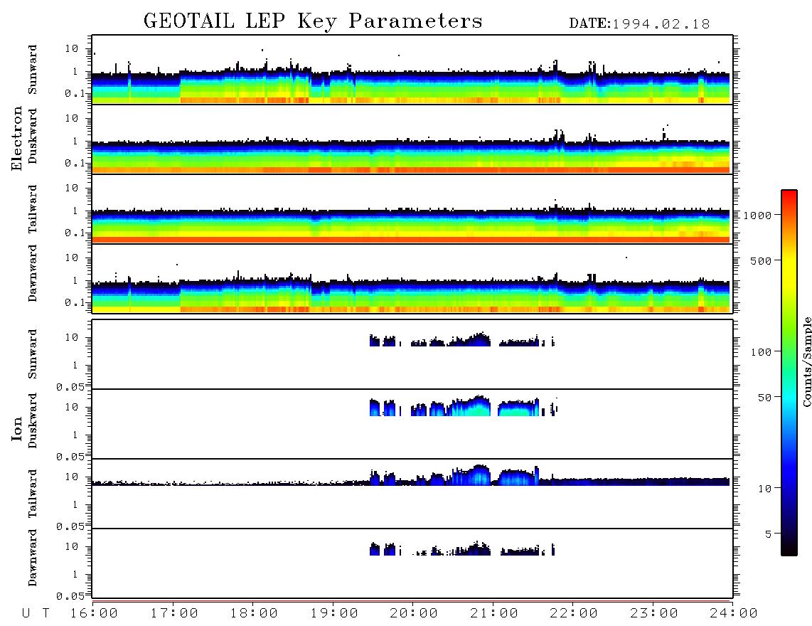The image size is (812, 626).
Task: Click the Ion 'Tailward' axis label
Action: point(33,494)
